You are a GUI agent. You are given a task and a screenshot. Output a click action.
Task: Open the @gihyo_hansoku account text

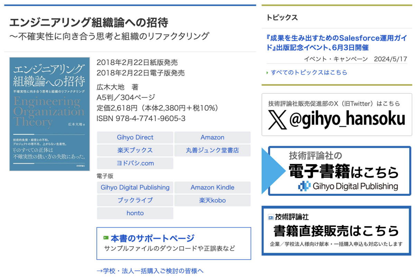(x=347, y=120)
